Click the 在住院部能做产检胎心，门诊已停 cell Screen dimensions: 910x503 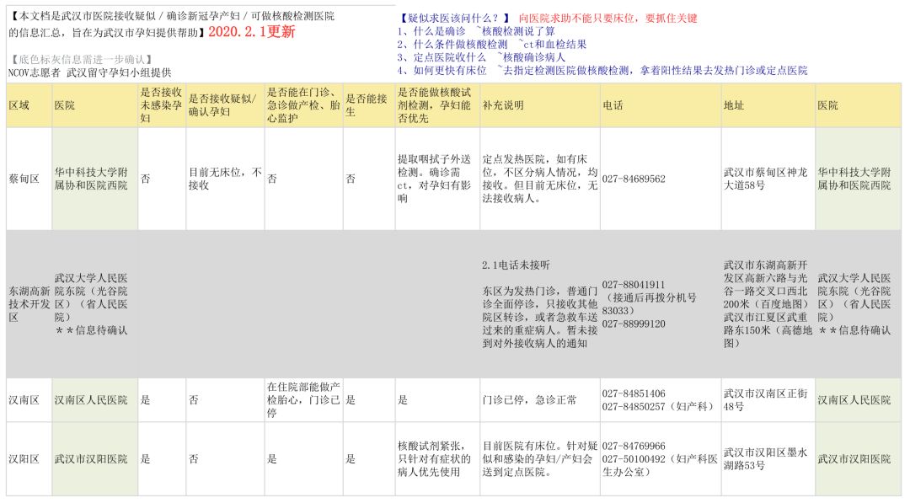303,399
